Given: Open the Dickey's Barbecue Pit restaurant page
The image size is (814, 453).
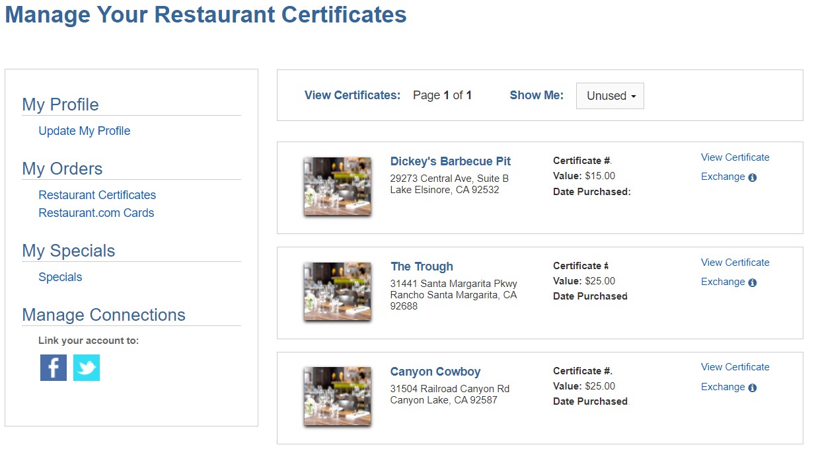Looking at the screenshot, I should pyautogui.click(x=450, y=161).
